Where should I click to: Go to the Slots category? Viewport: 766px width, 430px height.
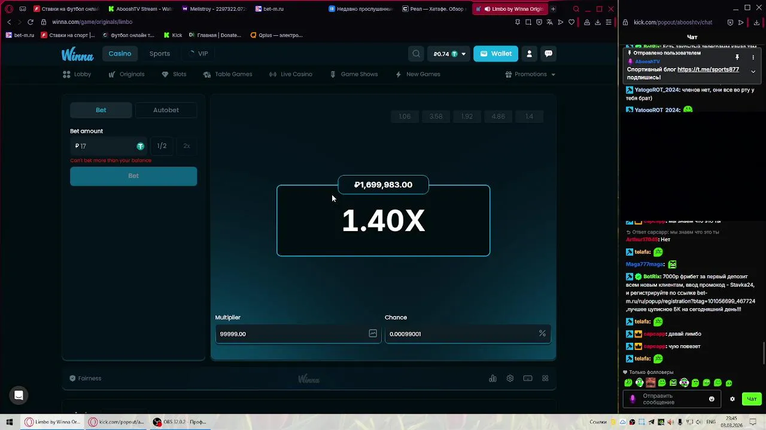click(x=174, y=74)
